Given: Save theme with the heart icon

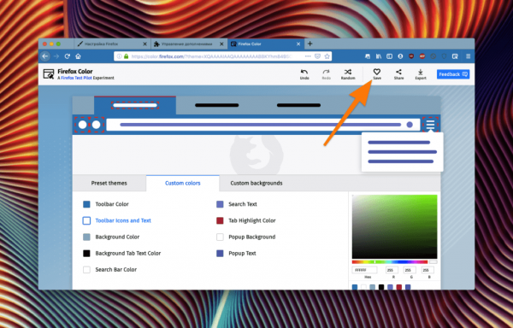Looking at the screenshot, I should [377, 72].
